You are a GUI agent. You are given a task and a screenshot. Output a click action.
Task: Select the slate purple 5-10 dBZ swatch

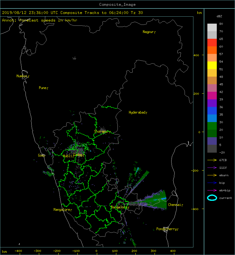212,141
